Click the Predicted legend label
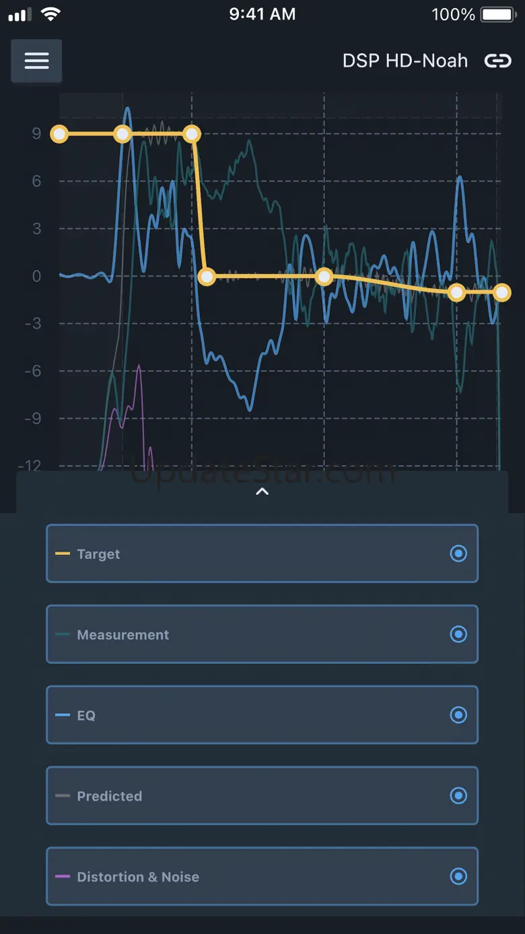This screenshot has width=525, height=934. (x=110, y=796)
